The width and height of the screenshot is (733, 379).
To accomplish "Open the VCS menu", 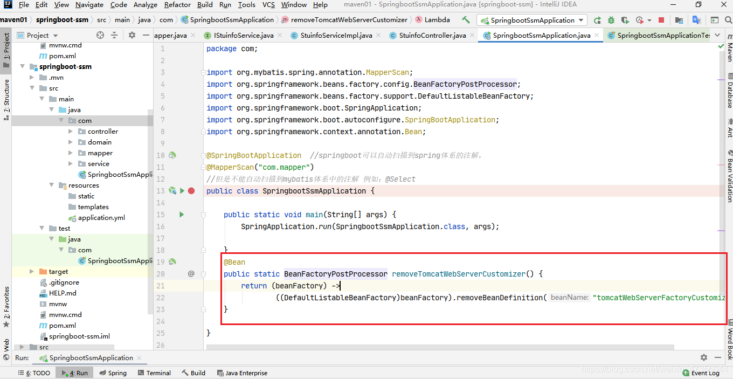I will point(268,5).
